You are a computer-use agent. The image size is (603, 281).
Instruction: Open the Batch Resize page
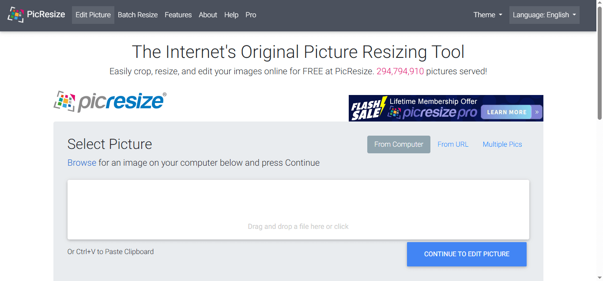click(x=138, y=15)
